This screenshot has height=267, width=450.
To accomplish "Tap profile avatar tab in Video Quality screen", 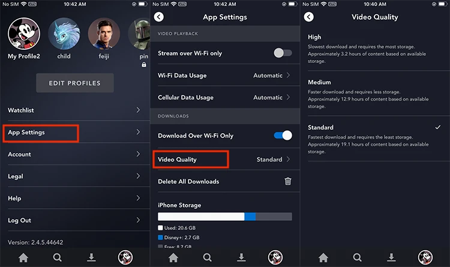I will click(x=425, y=257).
